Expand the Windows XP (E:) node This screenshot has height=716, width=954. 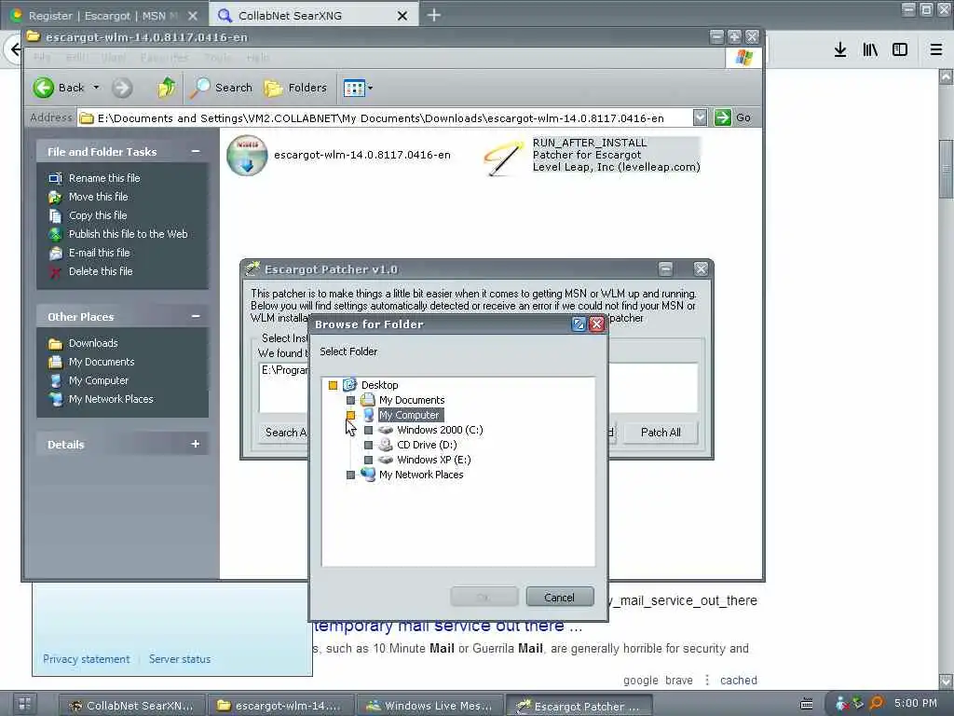click(368, 460)
